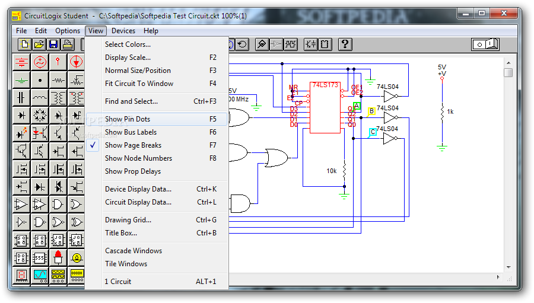The height and width of the screenshot is (303, 534).
Task: Pick the current source device
Action: click(77, 62)
